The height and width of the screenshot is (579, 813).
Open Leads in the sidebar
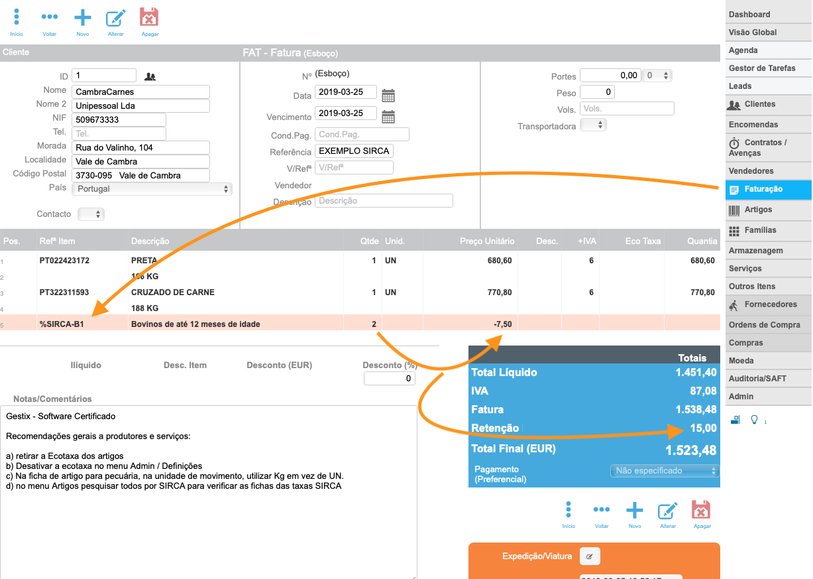coord(768,86)
